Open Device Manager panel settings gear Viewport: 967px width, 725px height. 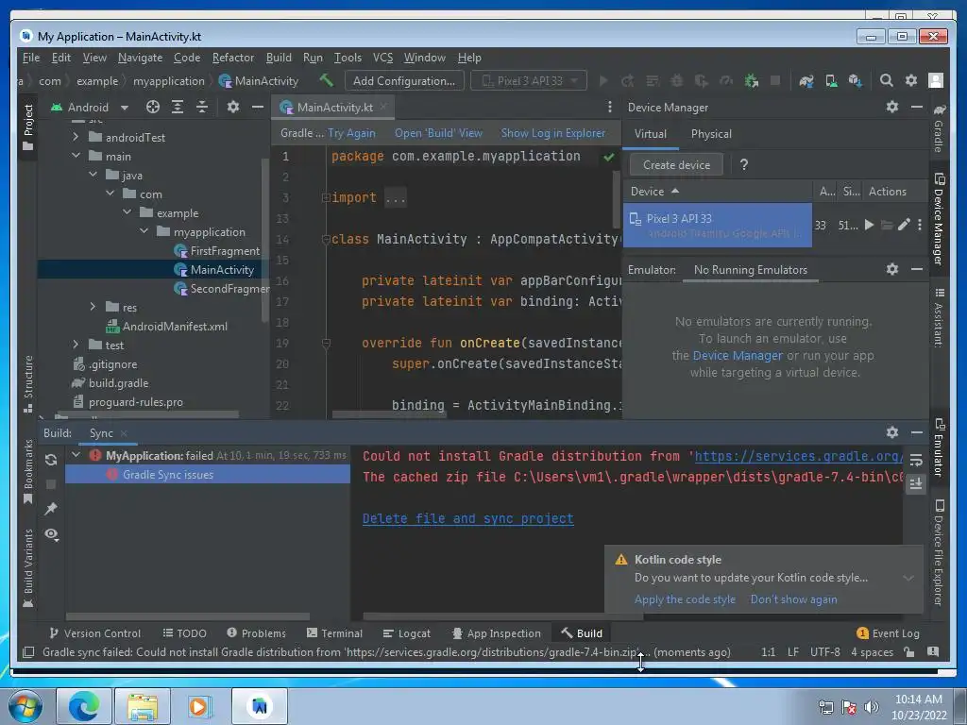[891, 108]
